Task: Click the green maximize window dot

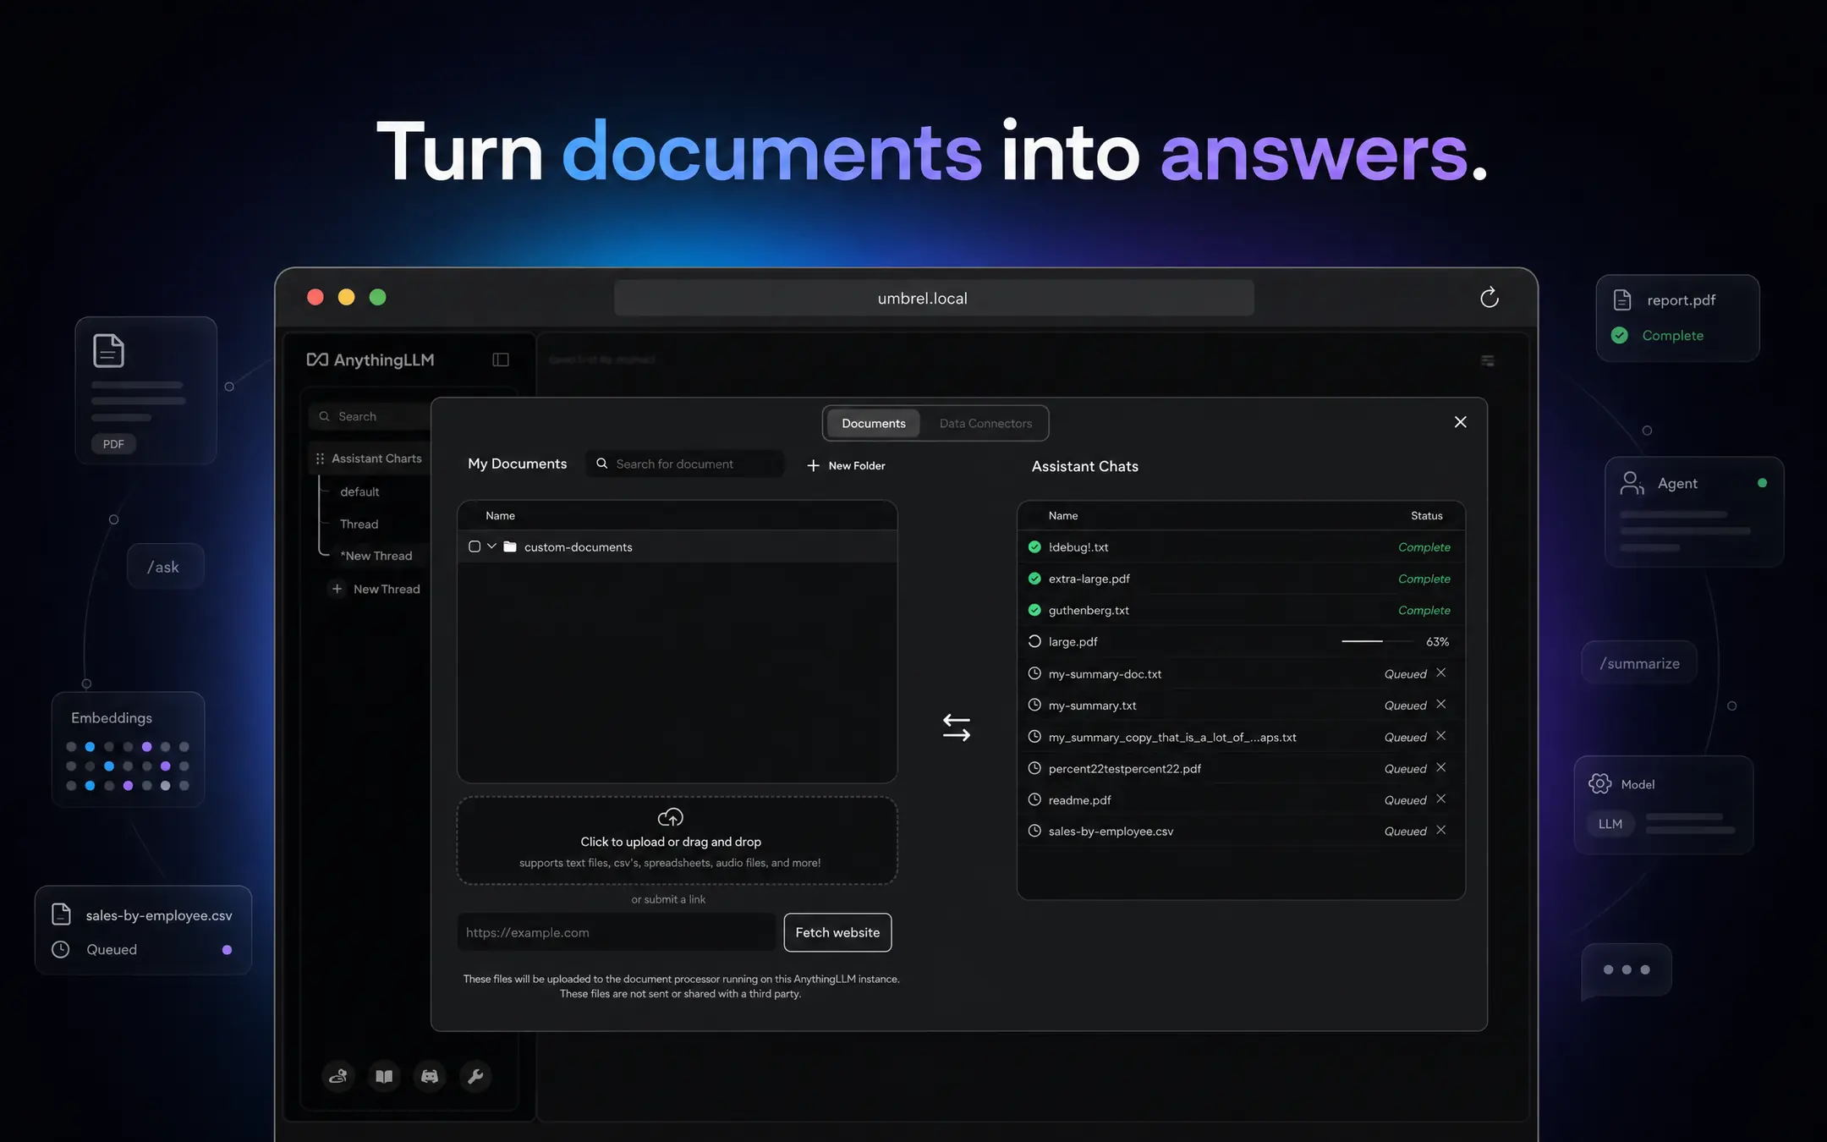Action: point(378,297)
